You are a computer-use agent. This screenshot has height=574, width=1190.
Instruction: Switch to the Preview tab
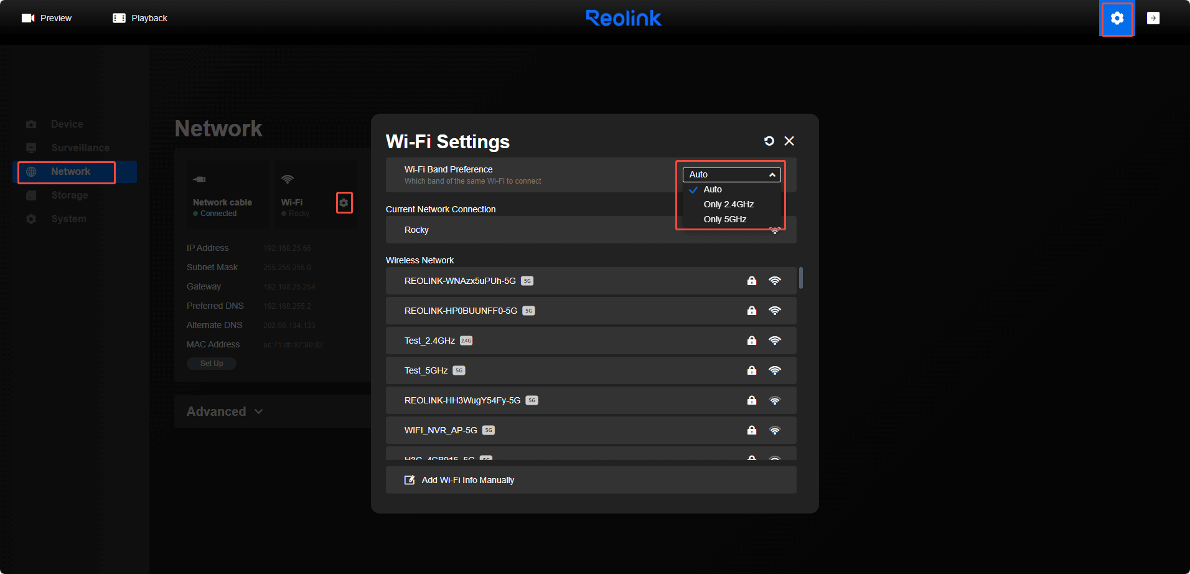(x=47, y=17)
